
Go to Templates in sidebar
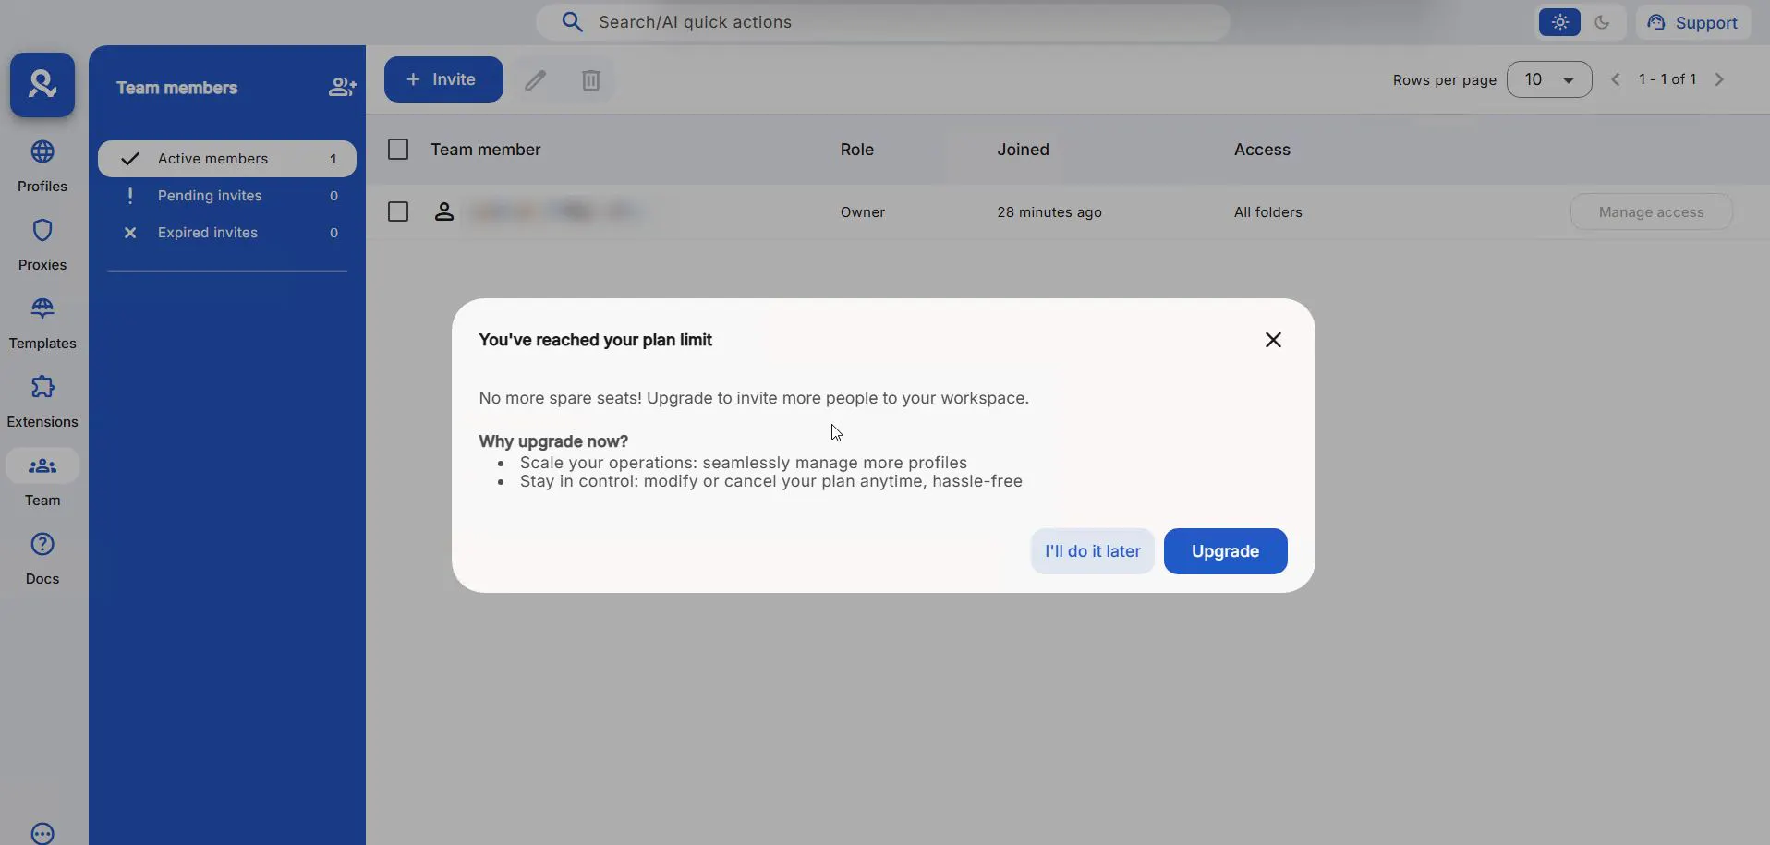point(42,323)
